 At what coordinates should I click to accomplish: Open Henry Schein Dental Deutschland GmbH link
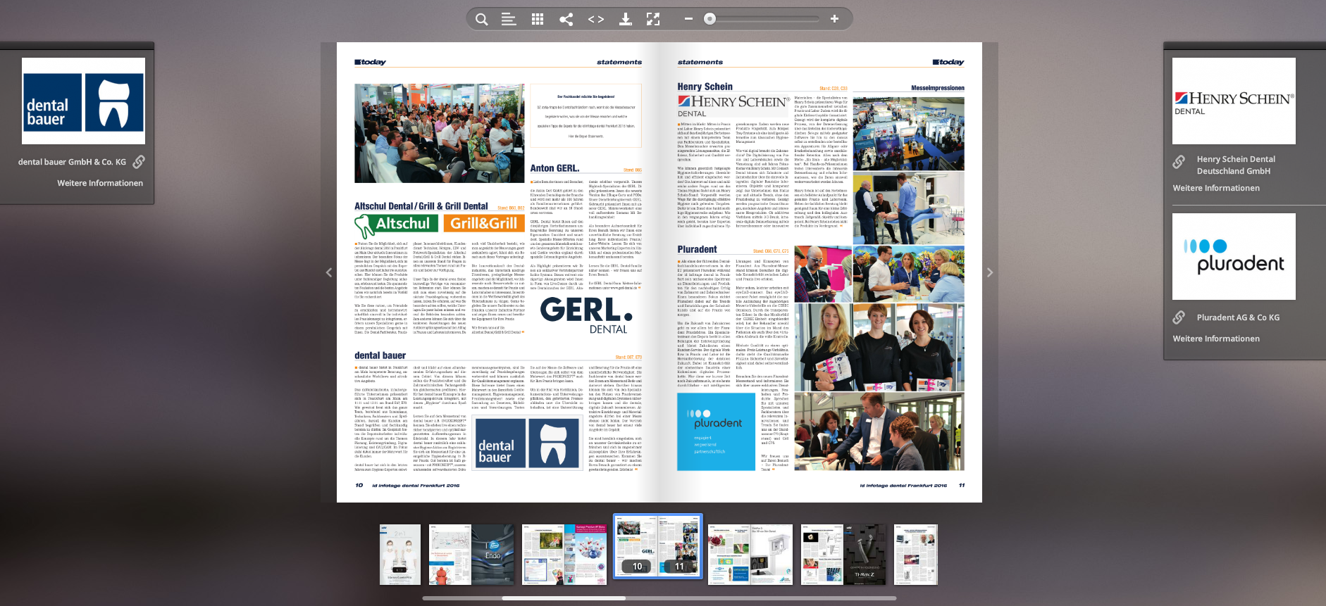click(x=1236, y=165)
